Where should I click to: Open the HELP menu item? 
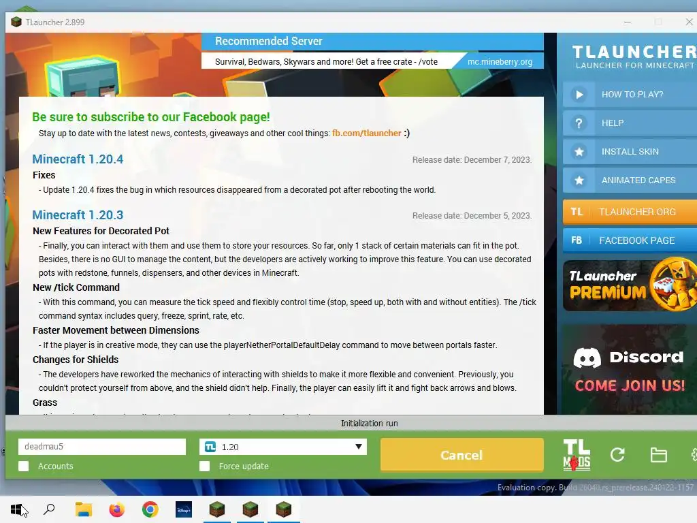(630, 123)
